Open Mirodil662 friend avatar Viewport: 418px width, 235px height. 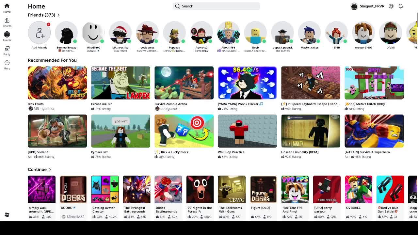(x=93, y=33)
